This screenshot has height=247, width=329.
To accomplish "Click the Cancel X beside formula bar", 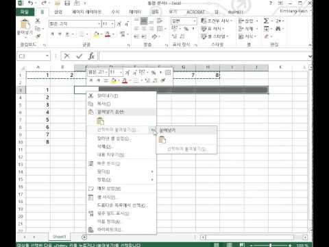I will 67,56.
